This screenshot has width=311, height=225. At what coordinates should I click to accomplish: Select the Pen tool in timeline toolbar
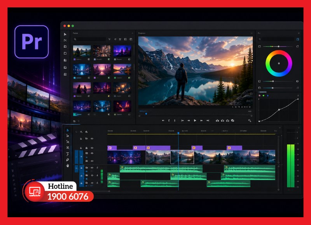(x=68, y=160)
